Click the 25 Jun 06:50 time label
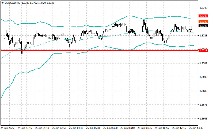 (110, 128)
